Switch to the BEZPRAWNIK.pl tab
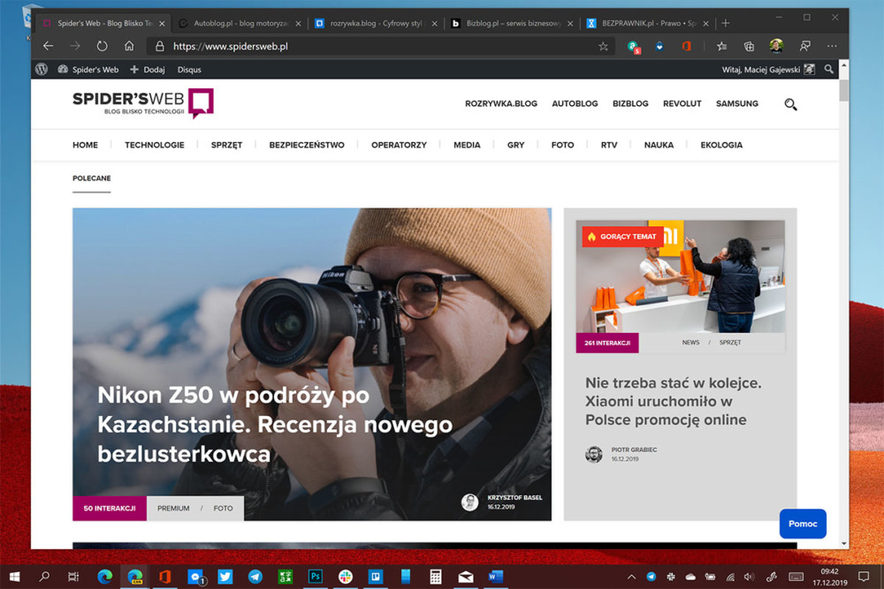 (x=647, y=23)
